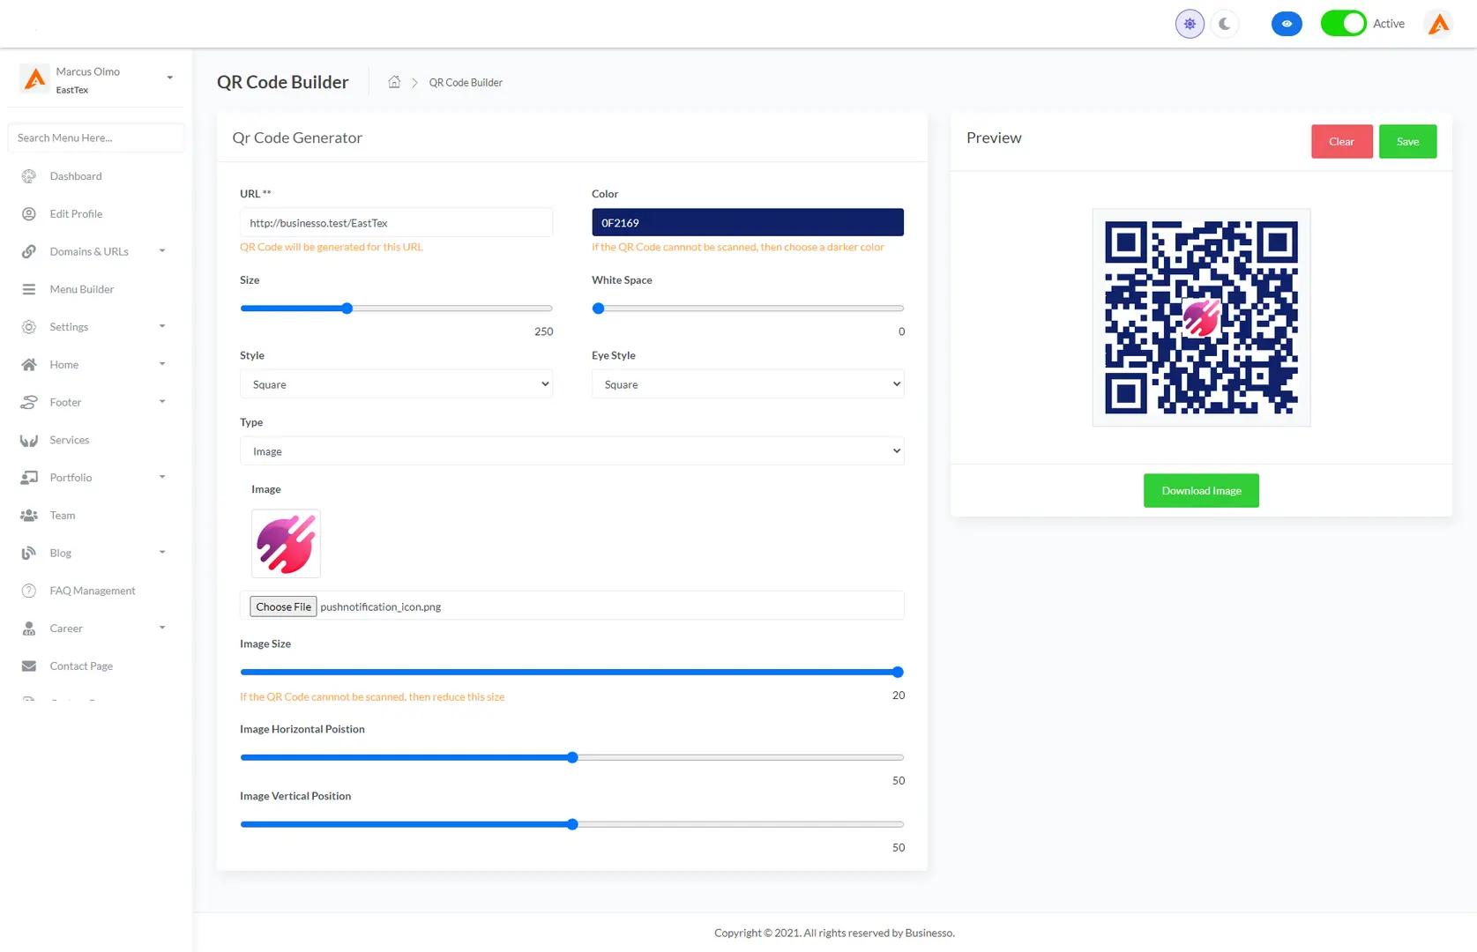Toggle the green Active status switch

pyautogui.click(x=1343, y=24)
